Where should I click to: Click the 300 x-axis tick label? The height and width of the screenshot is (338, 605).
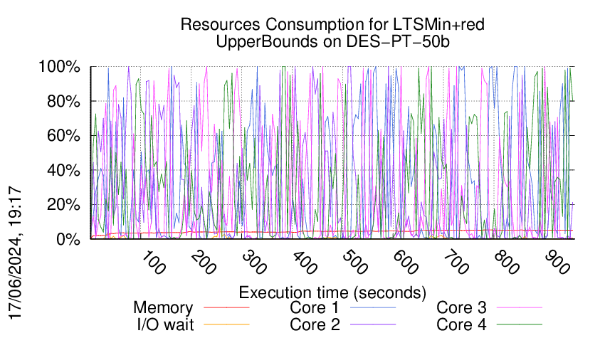point(254,263)
